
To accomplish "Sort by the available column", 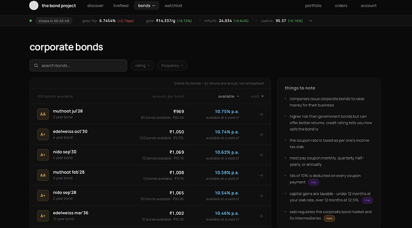I will coord(229,96).
